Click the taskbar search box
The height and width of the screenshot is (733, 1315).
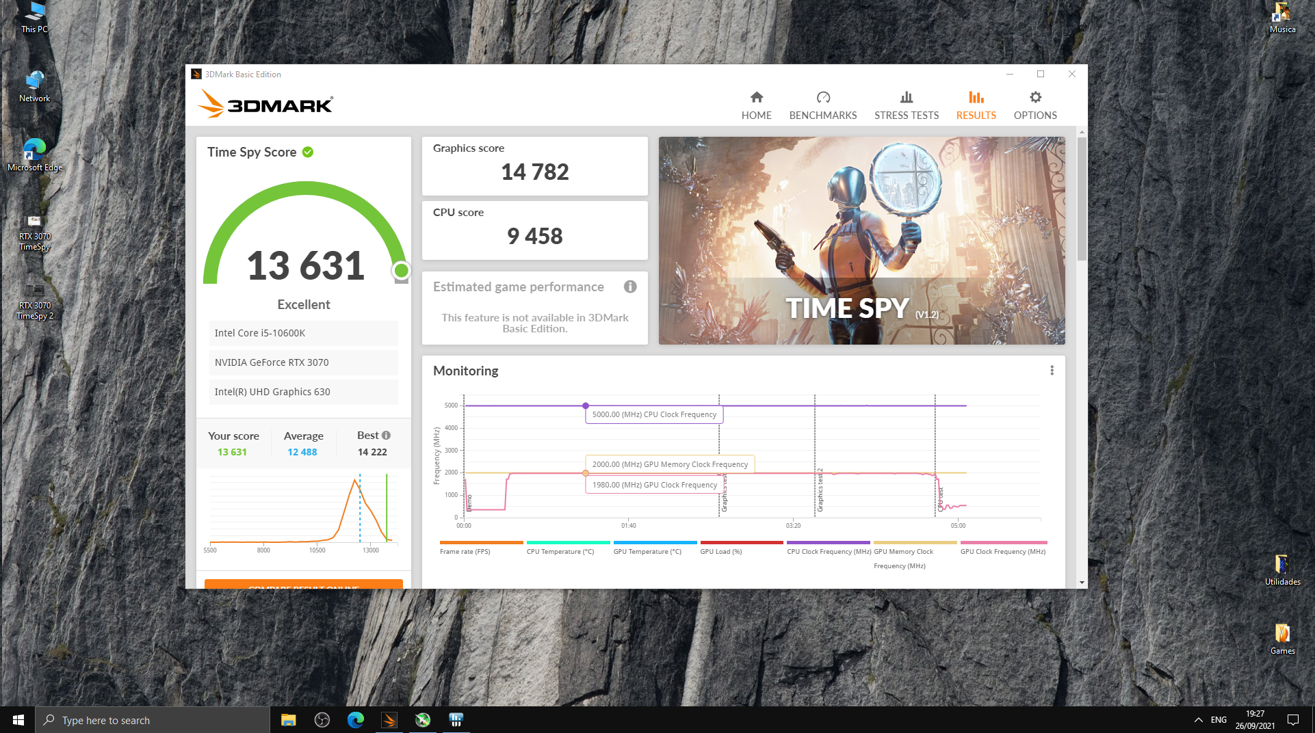[x=153, y=720]
